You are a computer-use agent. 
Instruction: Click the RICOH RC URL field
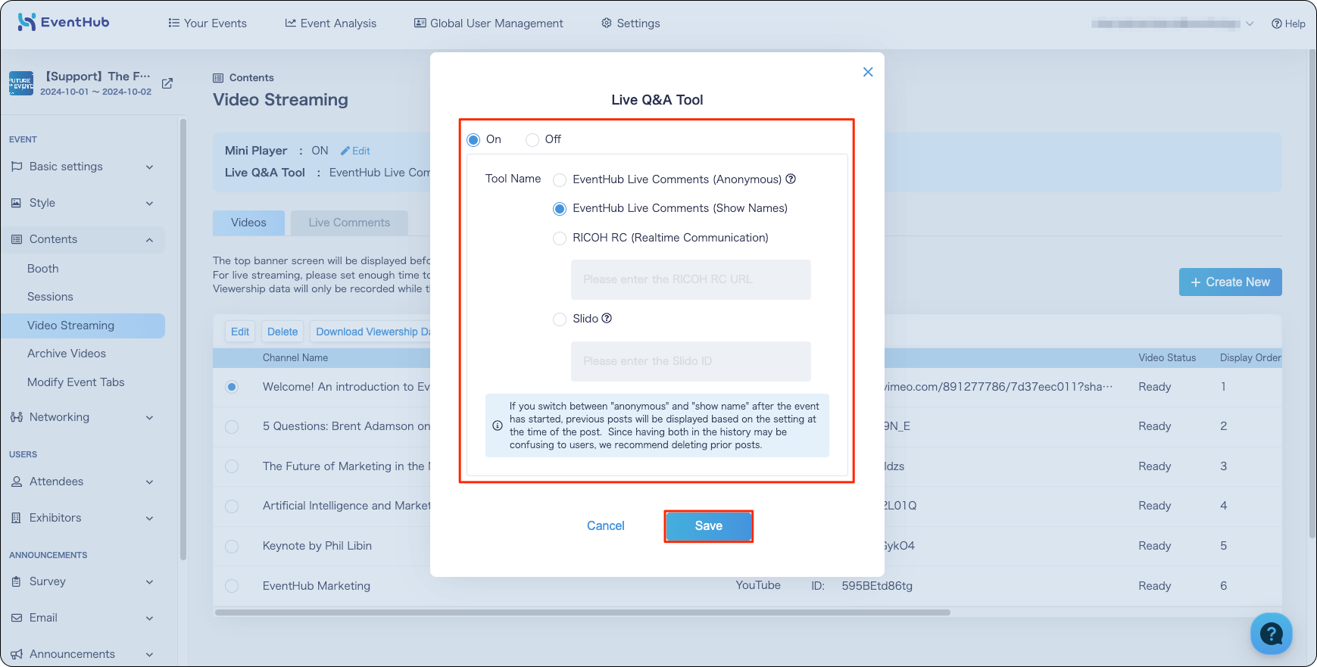(x=691, y=279)
